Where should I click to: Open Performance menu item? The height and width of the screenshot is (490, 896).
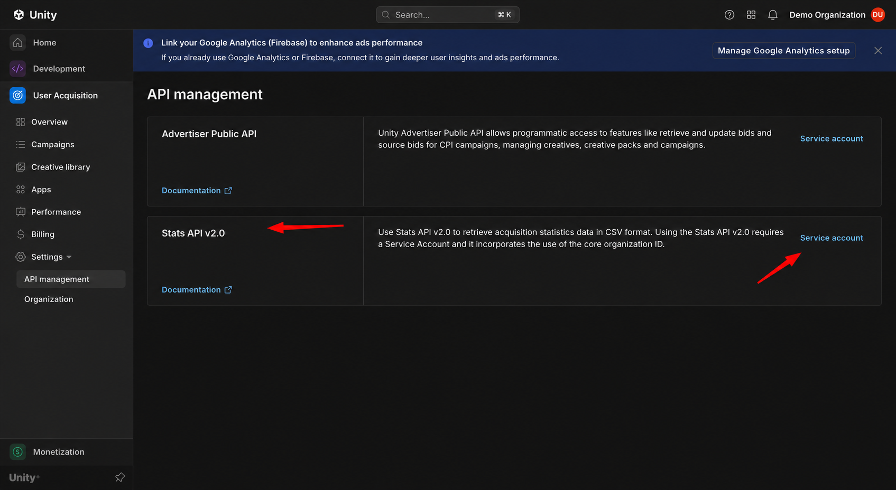tap(56, 212)
